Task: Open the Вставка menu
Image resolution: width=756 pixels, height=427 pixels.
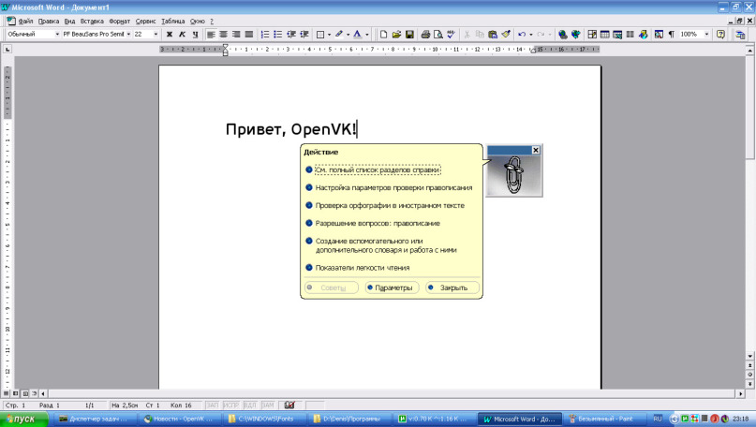Action: 92,22
